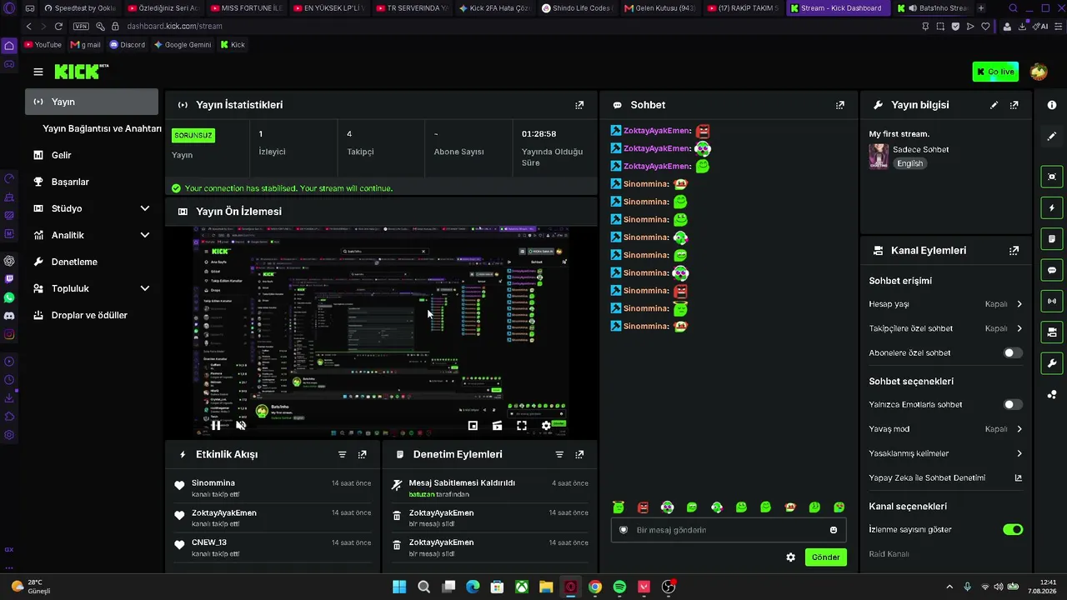Open Takipçilere özel sohbet options
The height and width of the screenshot is (600, 1067).
click(x=946, y=328)
